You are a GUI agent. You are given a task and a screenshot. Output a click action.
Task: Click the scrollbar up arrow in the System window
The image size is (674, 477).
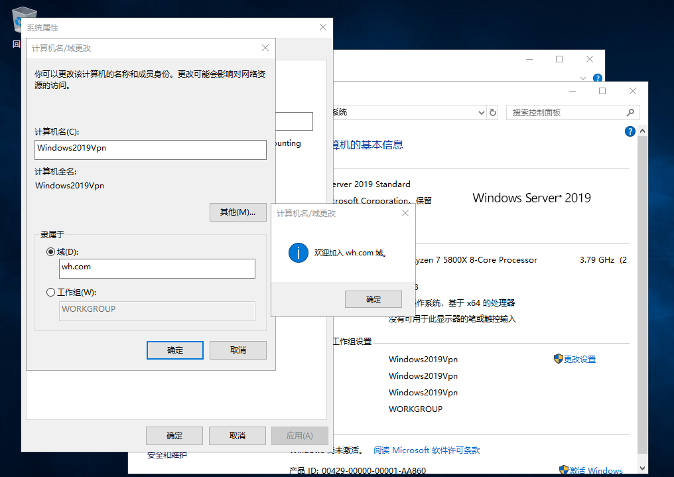[x=641, y=132]
